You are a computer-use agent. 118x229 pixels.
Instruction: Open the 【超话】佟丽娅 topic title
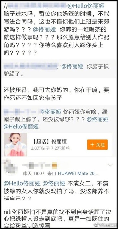click(49, 141)
